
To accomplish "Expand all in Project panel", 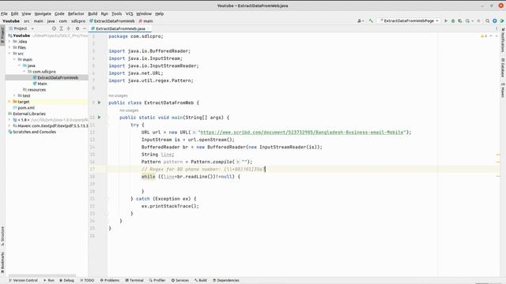I will point(61,28).
